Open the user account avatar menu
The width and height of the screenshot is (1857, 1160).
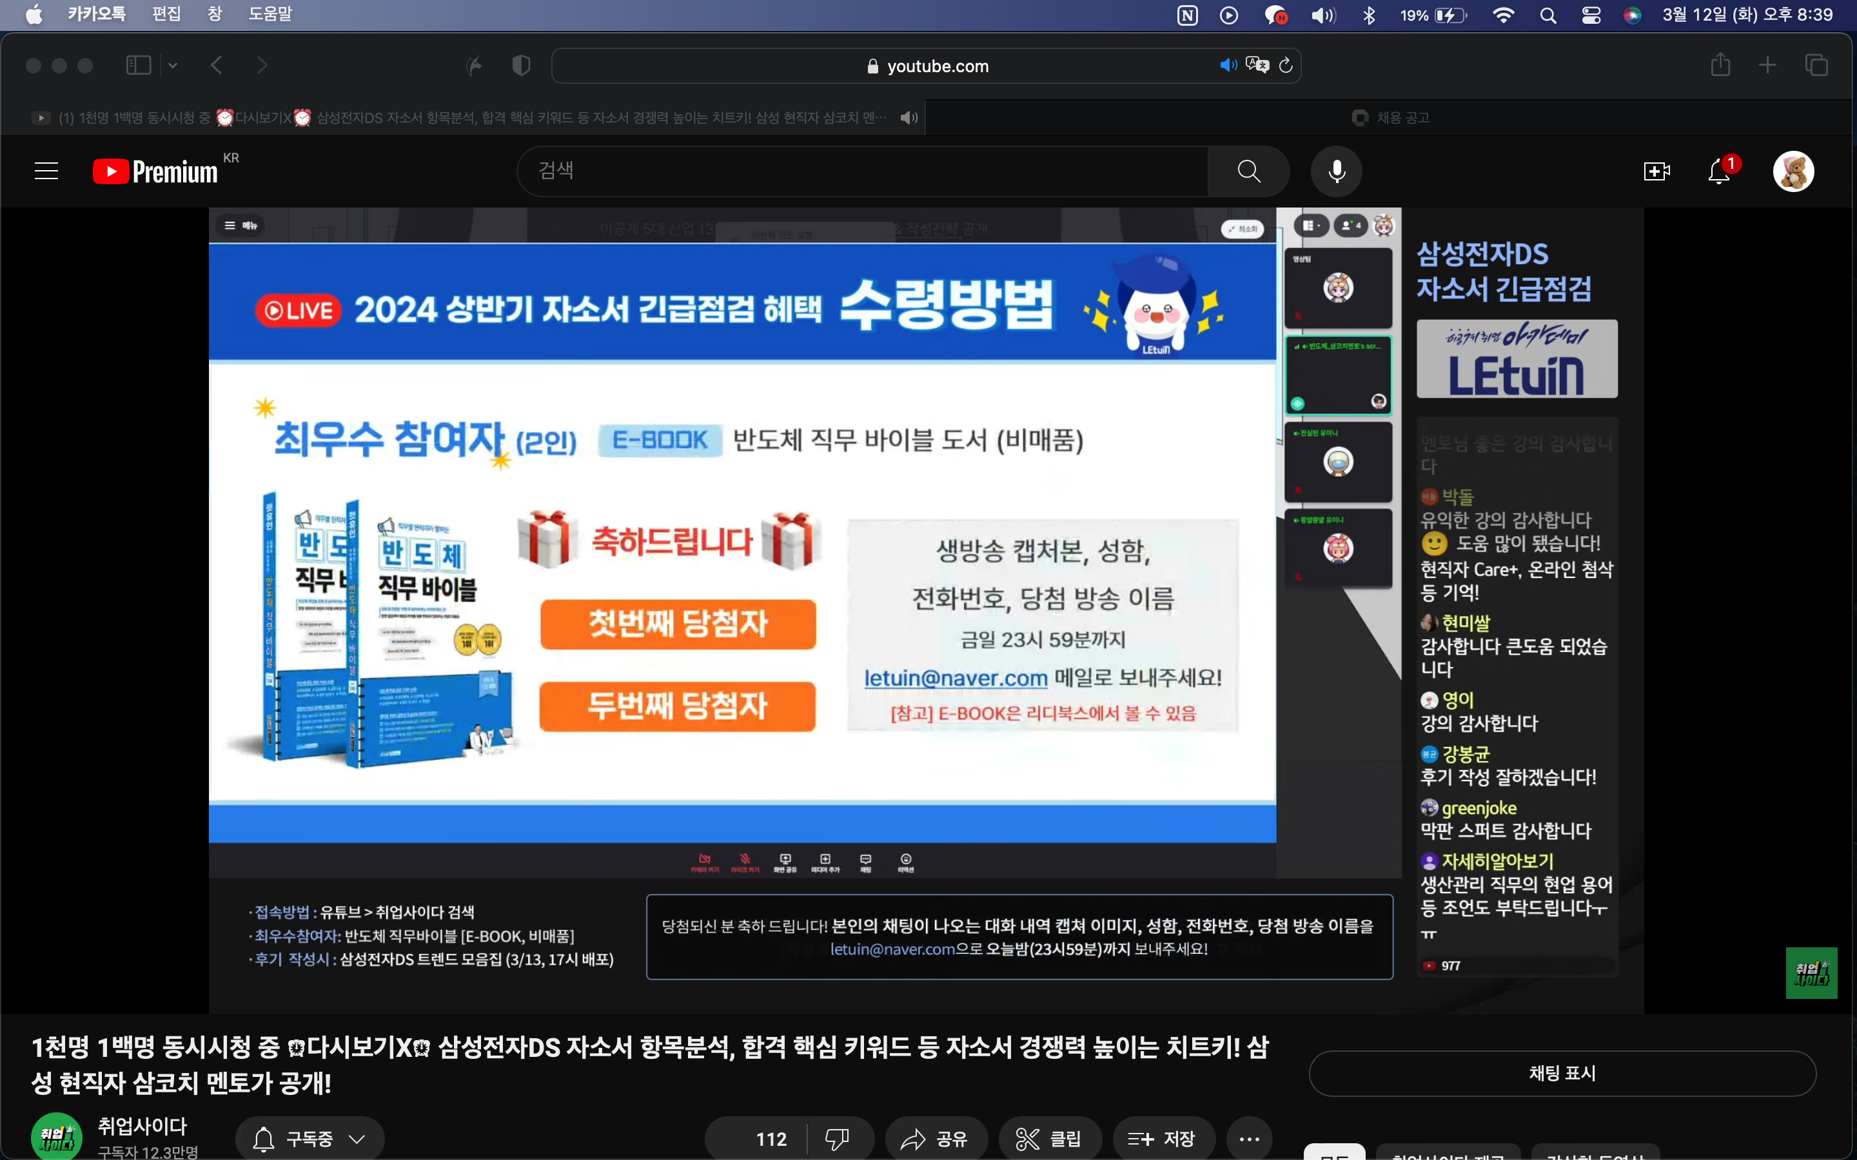click(1793, 171)
